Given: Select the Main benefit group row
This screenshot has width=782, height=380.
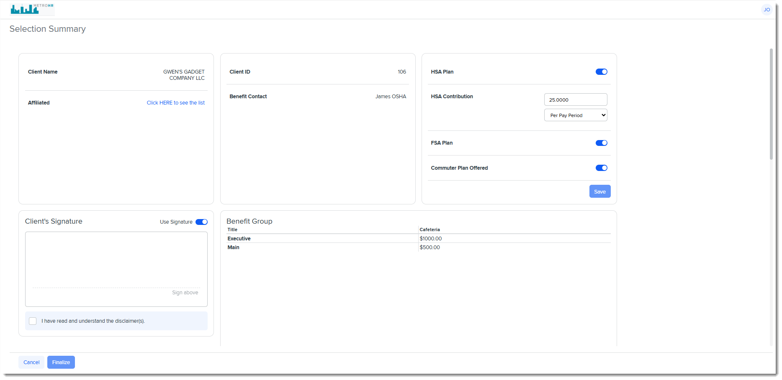Looking at the screenshot, I should click(x=234, y=247).
